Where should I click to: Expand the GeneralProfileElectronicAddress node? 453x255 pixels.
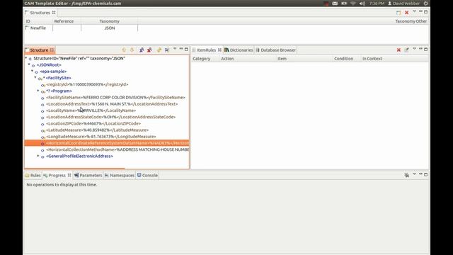click(38, 156)
